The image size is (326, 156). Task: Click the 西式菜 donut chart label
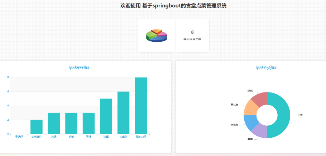235,105
